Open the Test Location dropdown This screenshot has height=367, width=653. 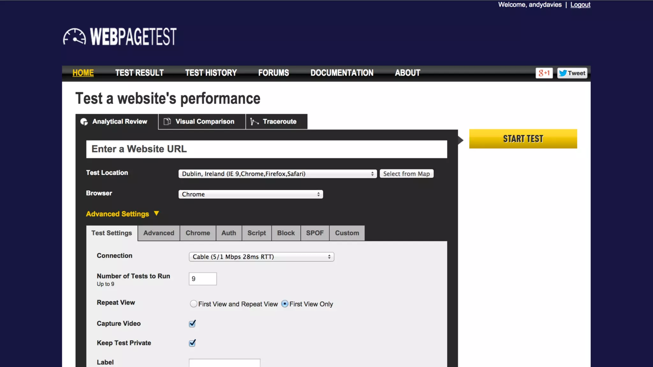277,174
